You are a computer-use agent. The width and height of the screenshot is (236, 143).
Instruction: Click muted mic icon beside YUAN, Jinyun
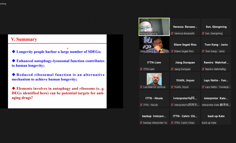coord(172,87)
